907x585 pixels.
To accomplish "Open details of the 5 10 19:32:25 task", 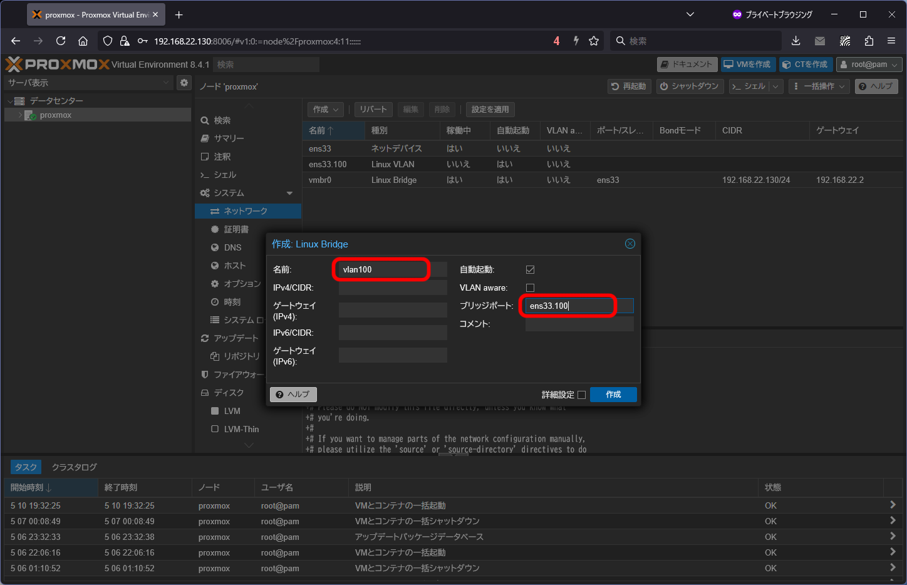I will [892, 505].
